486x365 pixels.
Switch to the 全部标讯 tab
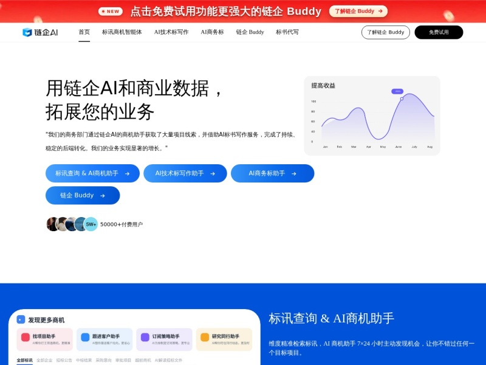[24, 360]
